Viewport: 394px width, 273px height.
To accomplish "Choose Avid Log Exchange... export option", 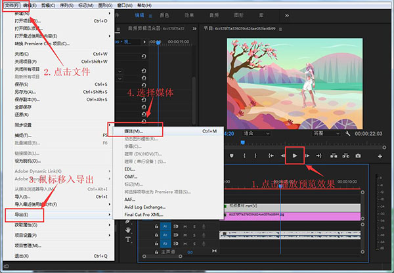I will point(168,207).
